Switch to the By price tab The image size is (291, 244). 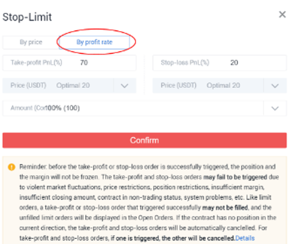[31, 42]
